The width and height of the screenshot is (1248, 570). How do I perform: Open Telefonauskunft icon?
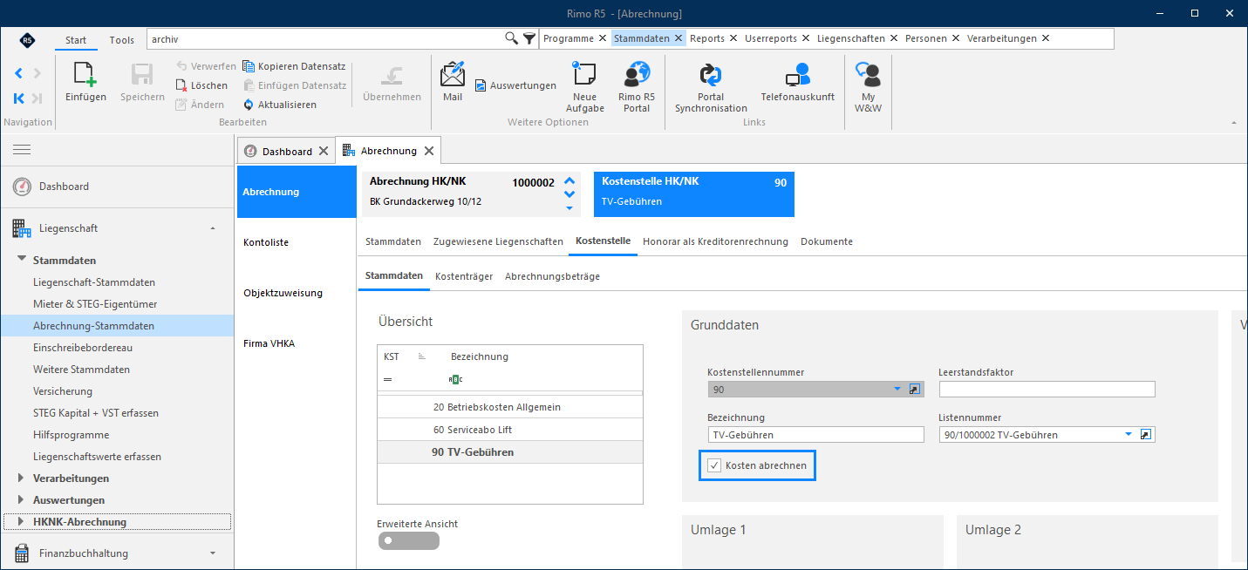(x=797, y=75)
